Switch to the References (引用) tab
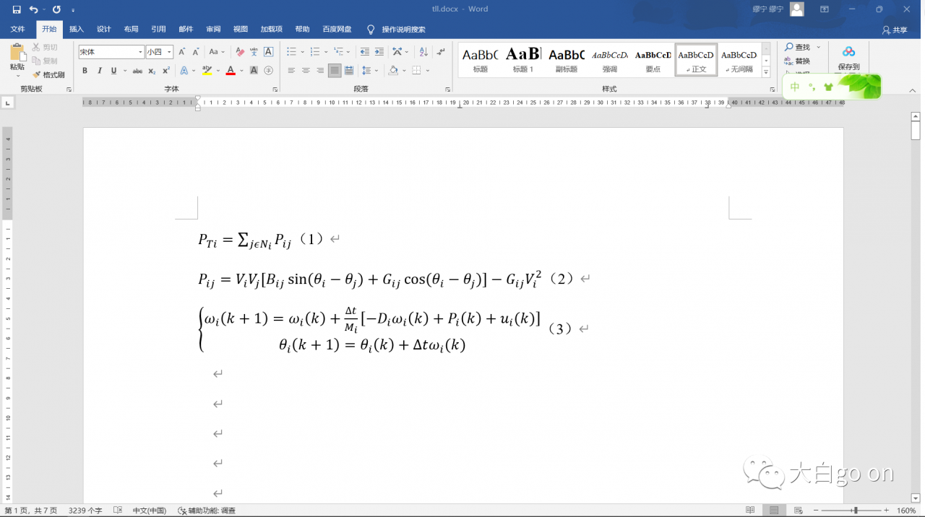 coord(158,30)
